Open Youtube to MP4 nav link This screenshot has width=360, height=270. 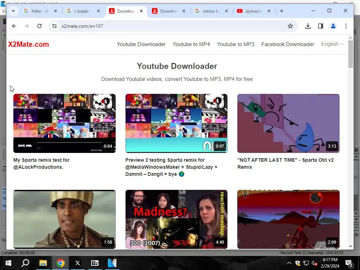point(191,44)
